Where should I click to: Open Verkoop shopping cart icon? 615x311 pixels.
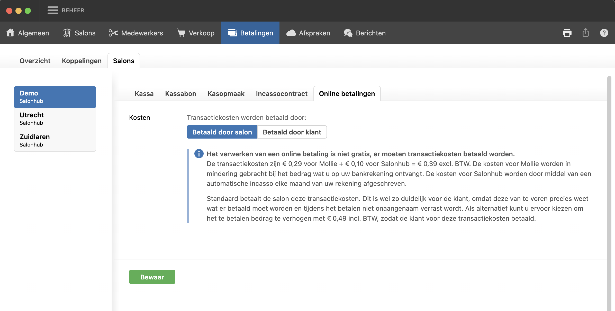pyautogui.click(x=181, y=33)
